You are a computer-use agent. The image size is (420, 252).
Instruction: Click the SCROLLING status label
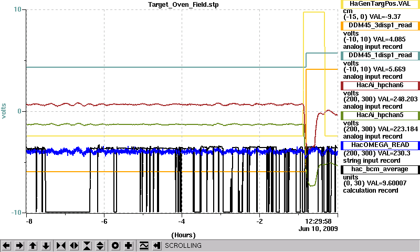click(183, 246)
